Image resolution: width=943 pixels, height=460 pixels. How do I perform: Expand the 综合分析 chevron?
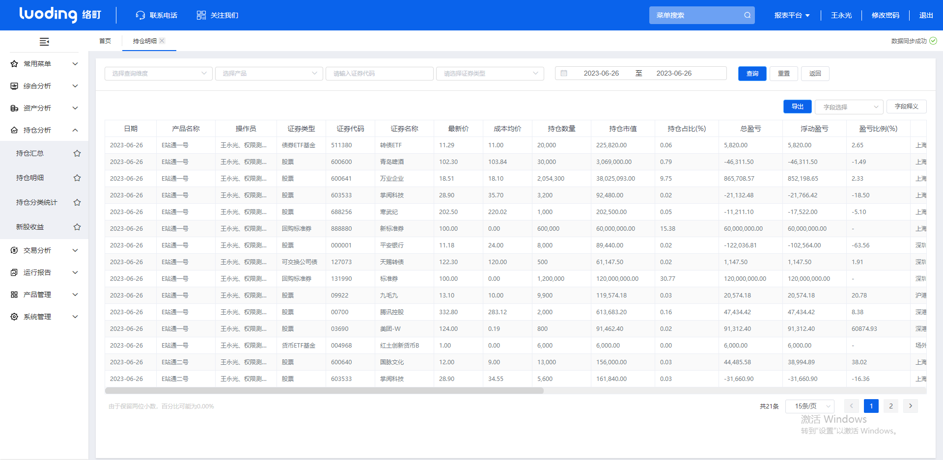click(75, 86)
